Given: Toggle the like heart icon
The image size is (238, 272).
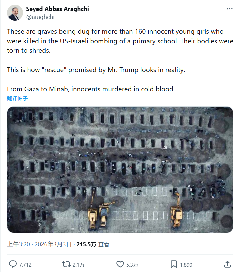Looking at the screenshot, I should (120, 264).
